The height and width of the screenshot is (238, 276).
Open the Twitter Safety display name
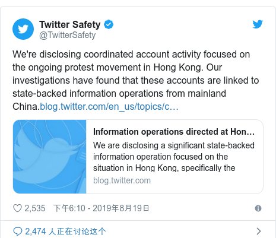click(70, 24)
